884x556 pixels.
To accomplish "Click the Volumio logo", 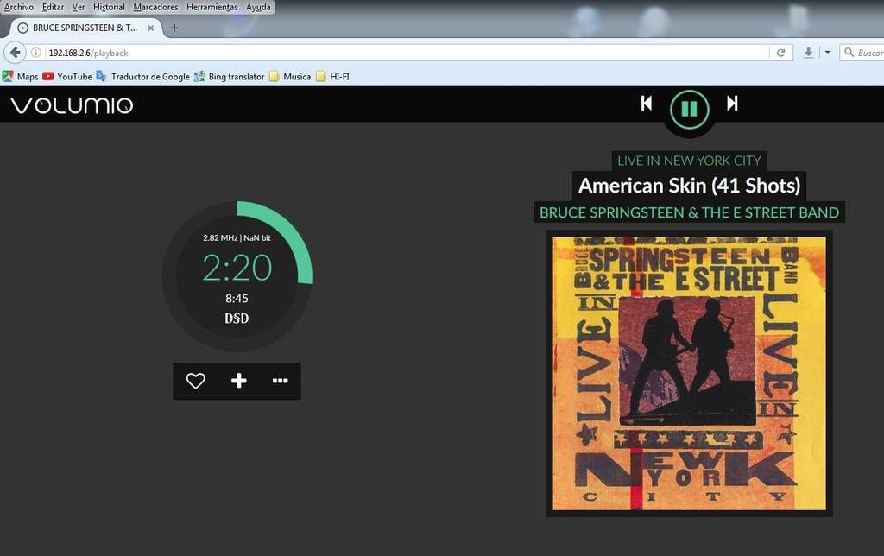I will (x=72, y=105).
